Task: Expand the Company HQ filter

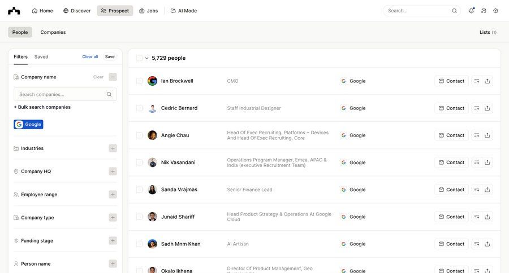Action: click(113, 171)
